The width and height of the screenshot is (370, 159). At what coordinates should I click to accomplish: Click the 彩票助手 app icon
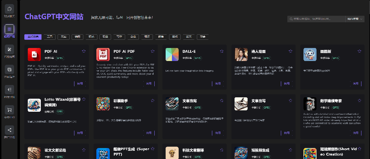click(103, 104)
